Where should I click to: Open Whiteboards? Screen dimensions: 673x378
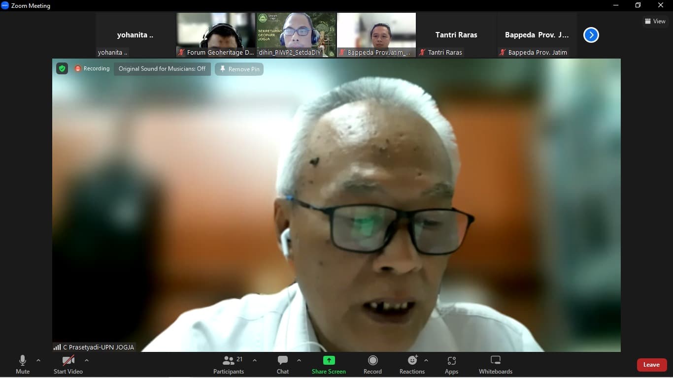point(496,365)
